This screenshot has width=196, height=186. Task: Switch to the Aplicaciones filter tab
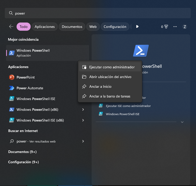point(45,27)
